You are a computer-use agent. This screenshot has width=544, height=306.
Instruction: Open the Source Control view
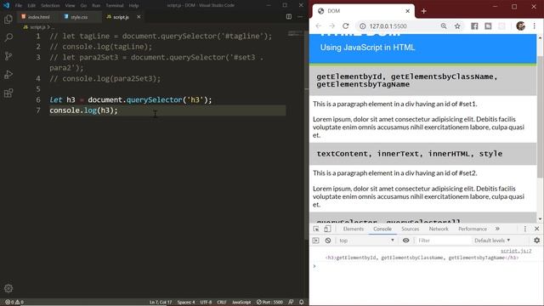8,56
